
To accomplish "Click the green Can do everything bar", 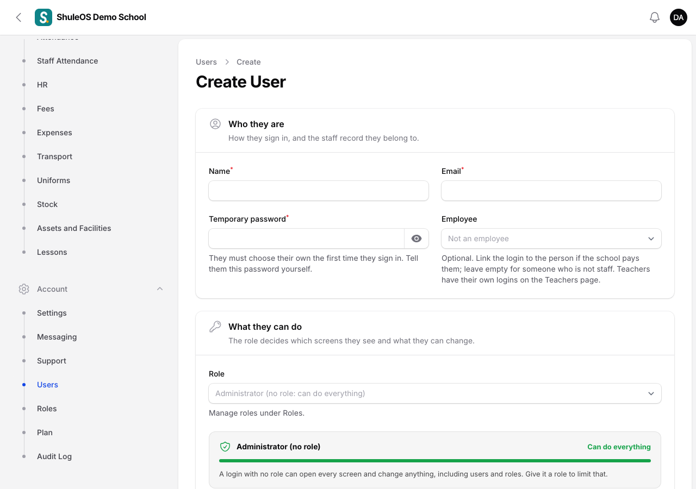I will click(435, 461).
